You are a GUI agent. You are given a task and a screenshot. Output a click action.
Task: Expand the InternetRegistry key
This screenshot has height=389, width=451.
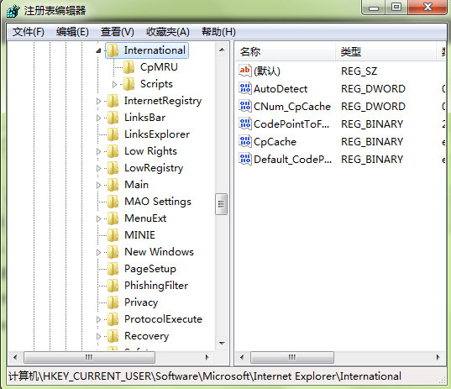click(98, 102)
